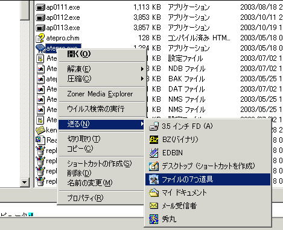Choose 削除(D) from context menu
The height and width of the screenshot is (230, 283).
(79, 173)
